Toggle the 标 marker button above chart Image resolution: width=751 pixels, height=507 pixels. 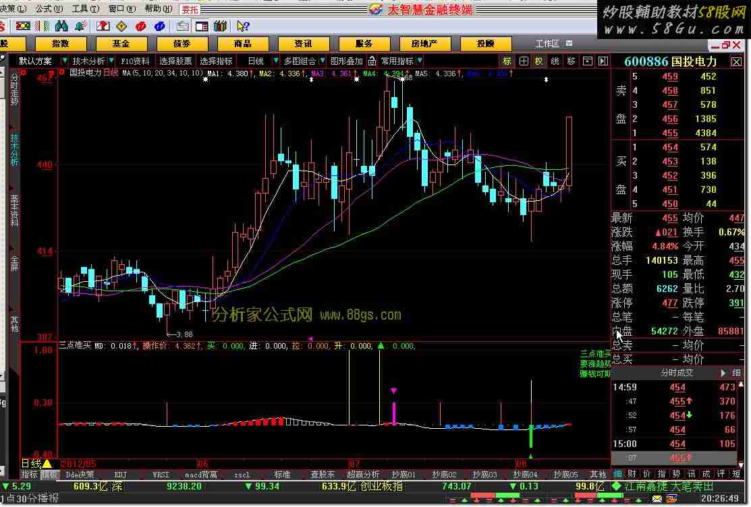click(x=507, y=61)
